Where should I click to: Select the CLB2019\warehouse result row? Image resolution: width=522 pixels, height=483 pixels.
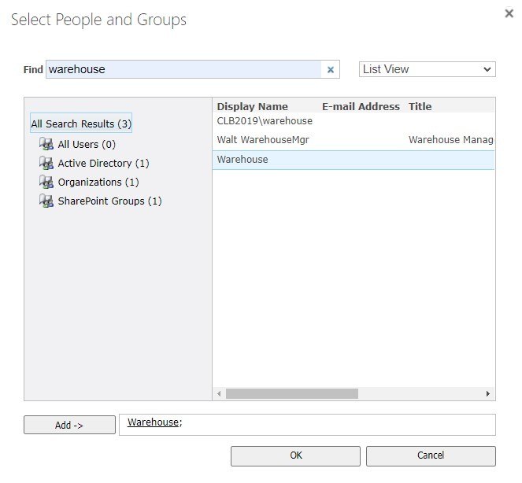[x=265, y=121]
